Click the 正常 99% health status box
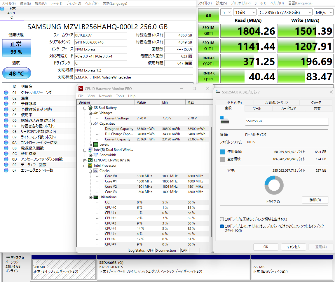The image size is (335, 282). (16, 48)
